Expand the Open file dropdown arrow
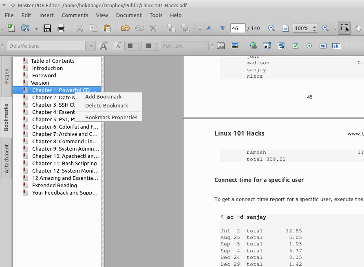 [36, 28]
